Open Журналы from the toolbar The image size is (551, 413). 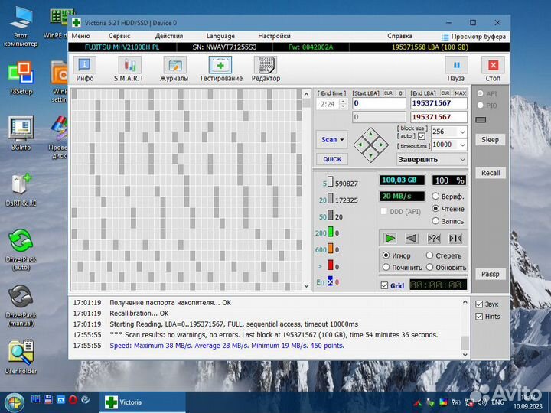(x=174, y=69)
